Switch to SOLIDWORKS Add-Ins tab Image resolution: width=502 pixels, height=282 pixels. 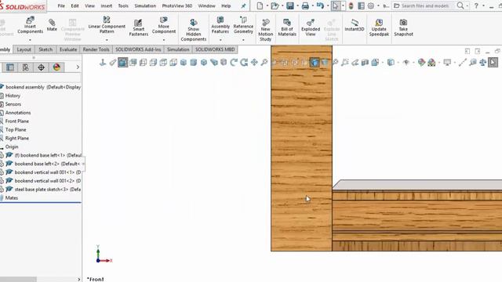click(138, 49)
